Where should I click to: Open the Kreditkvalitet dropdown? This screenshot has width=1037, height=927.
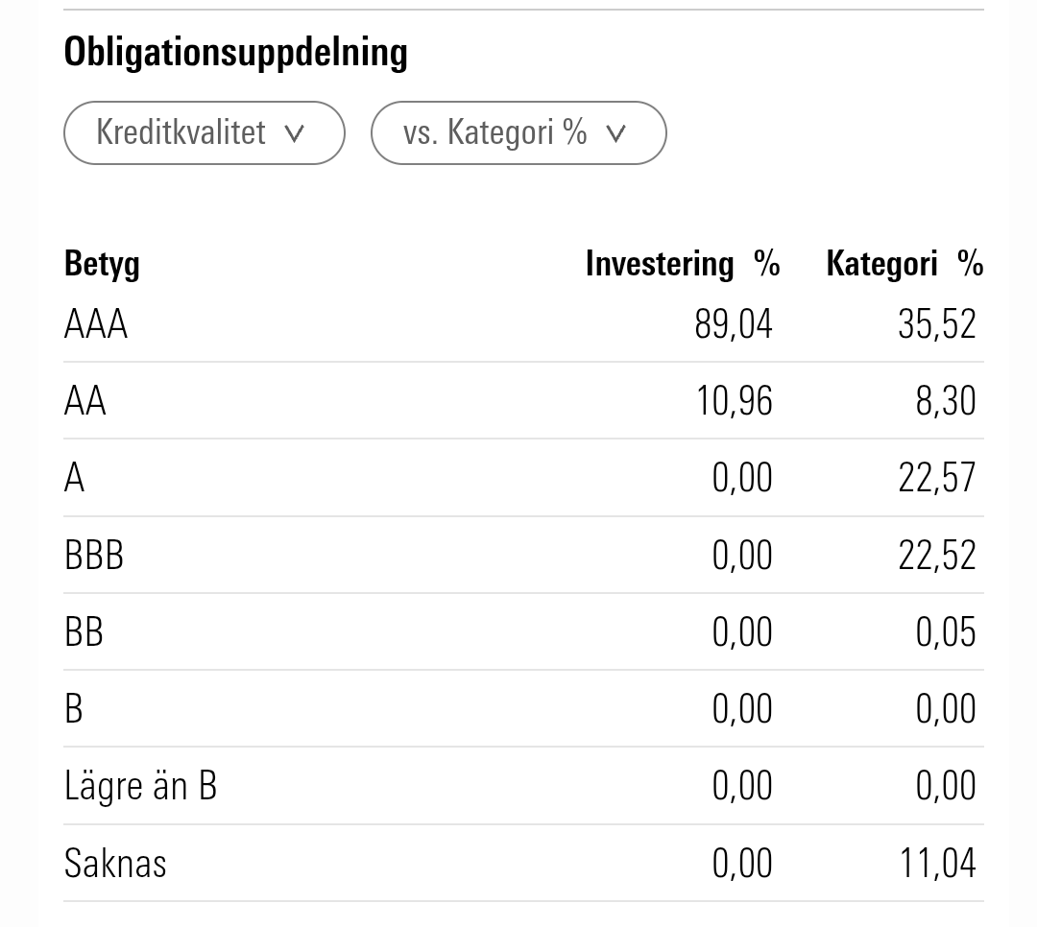pyautogui.click(x=204, y=132)
